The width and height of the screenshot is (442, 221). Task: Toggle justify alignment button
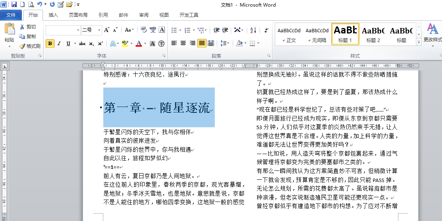click(202, 43)
